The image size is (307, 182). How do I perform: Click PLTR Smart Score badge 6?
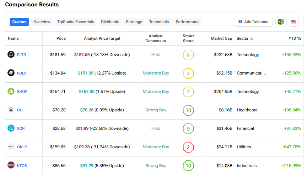coord(188,55)
